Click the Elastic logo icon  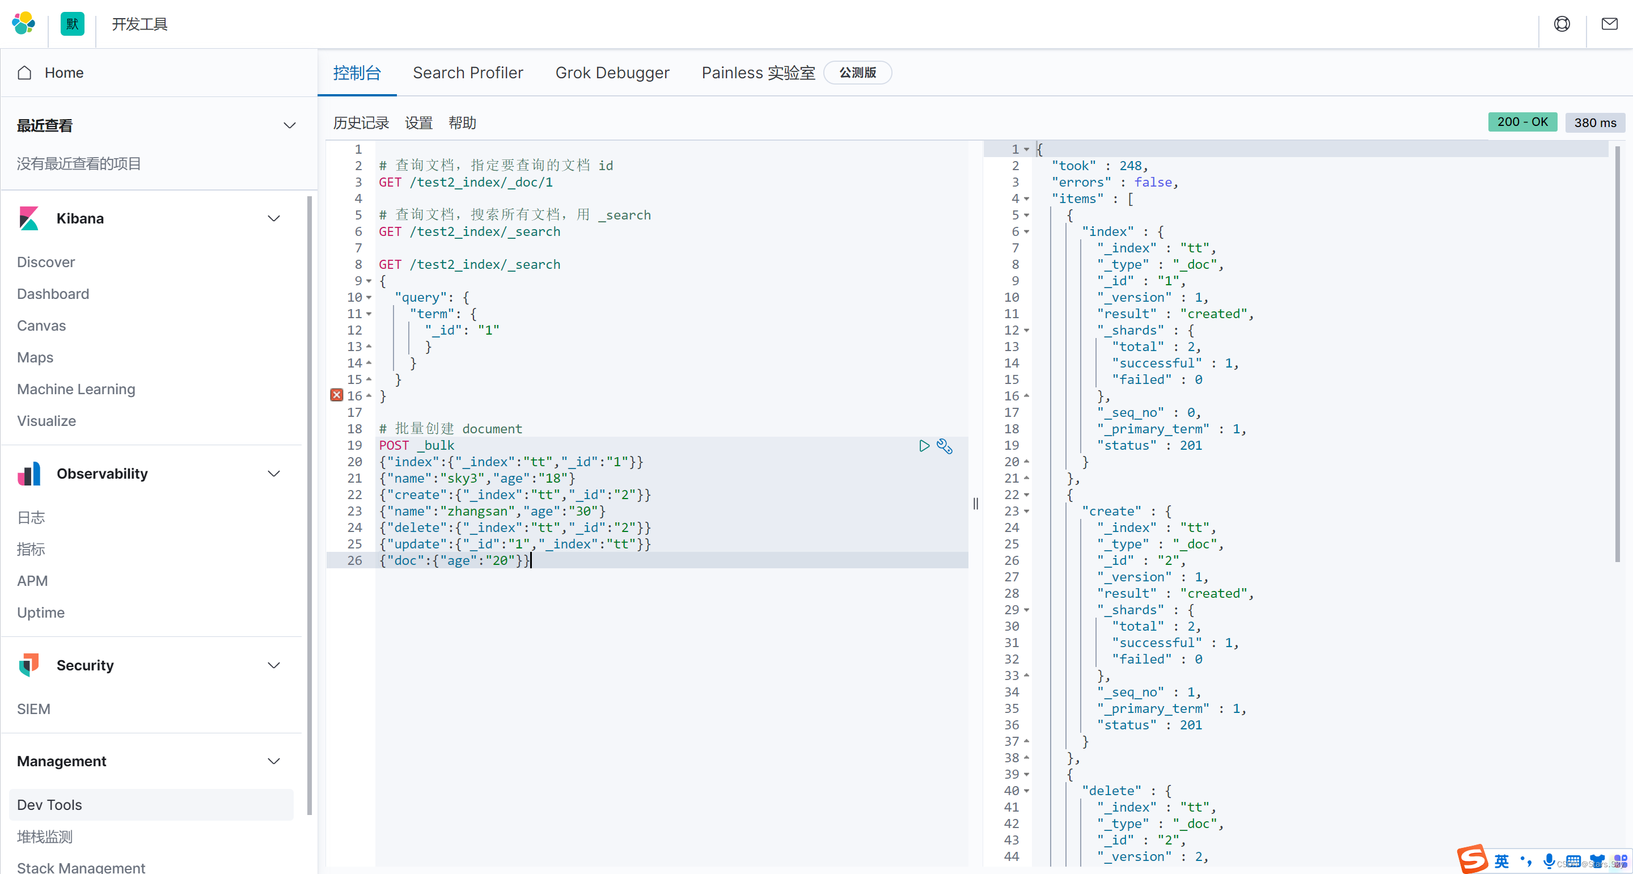pyautogui.click(x=23, y=23)
